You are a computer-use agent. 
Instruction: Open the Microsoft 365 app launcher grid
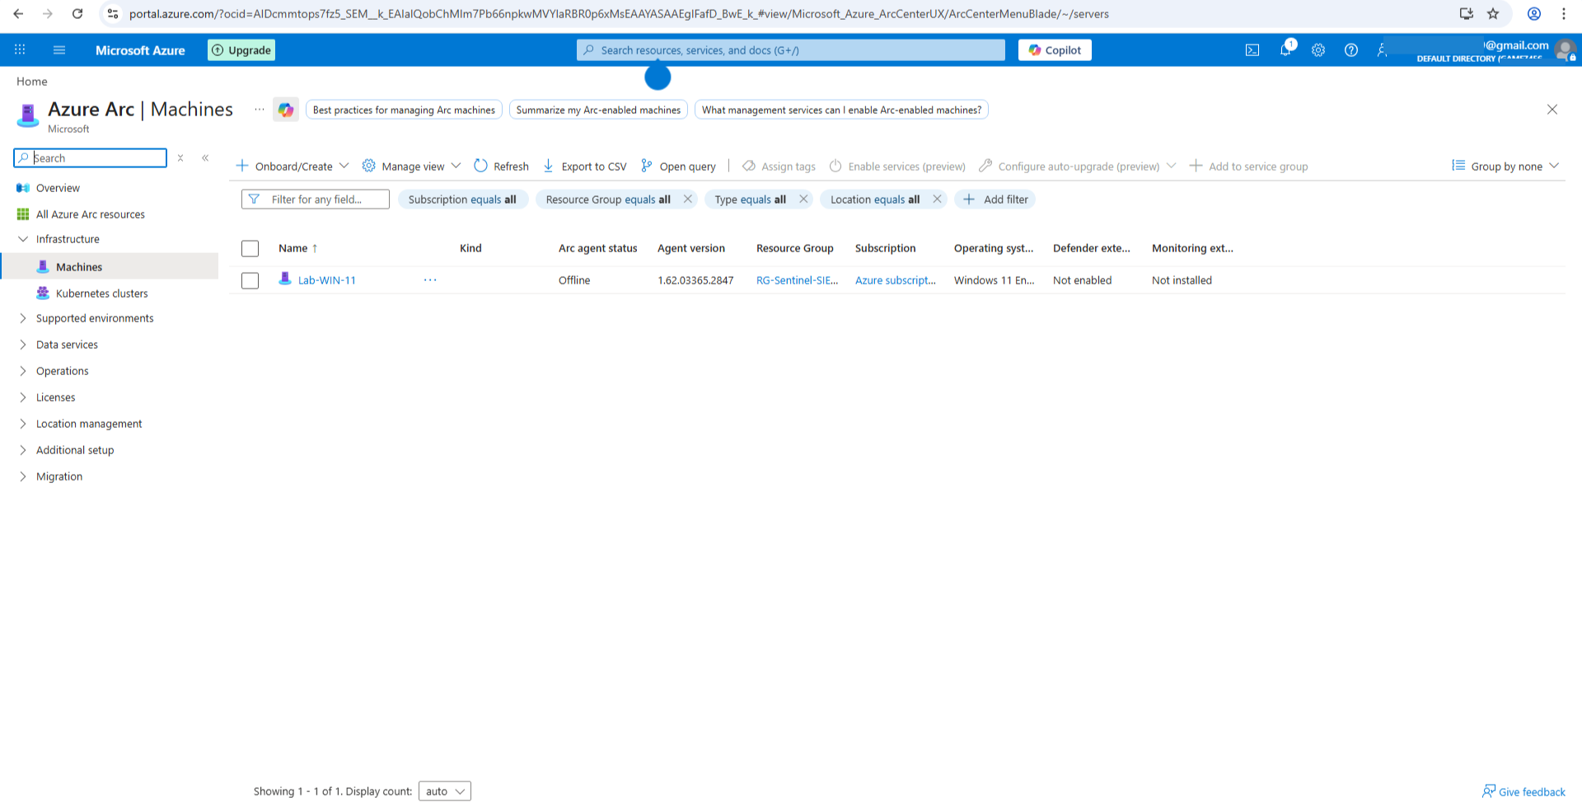tap(20, 50)
